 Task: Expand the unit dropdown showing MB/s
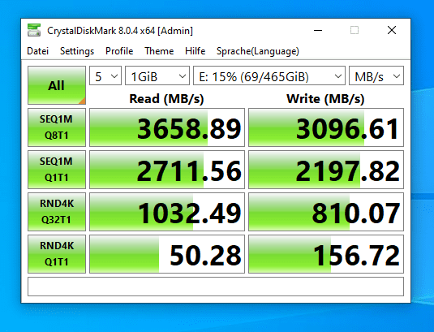coord(376,75)
